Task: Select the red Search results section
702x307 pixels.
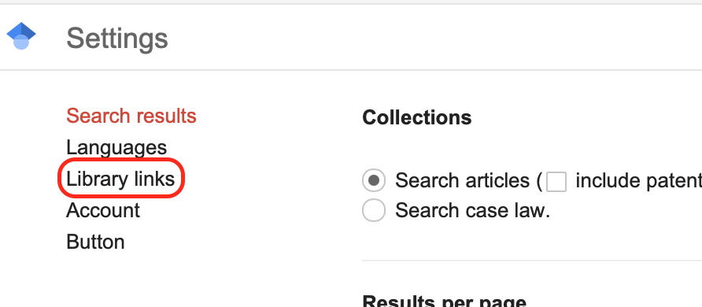Action: click(131, 116)
